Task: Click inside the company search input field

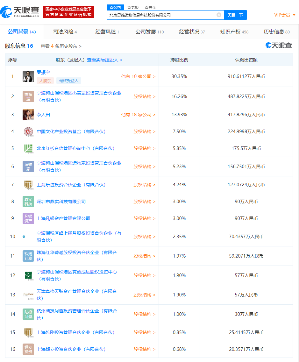Action: coord(159,15)
